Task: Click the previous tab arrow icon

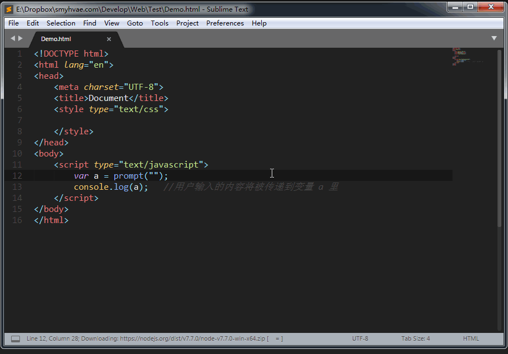Action: pyautogui.click(x=13, y=38)
